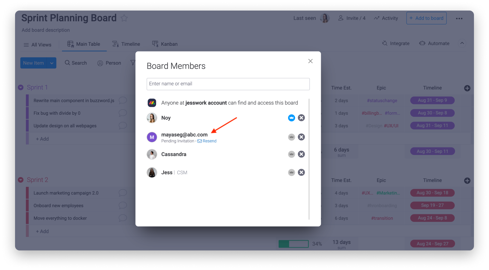Image resolution: width=489 pixels, height=270 pixels.
Task: Open the All Views menu
Action: [x=38, y=45]
